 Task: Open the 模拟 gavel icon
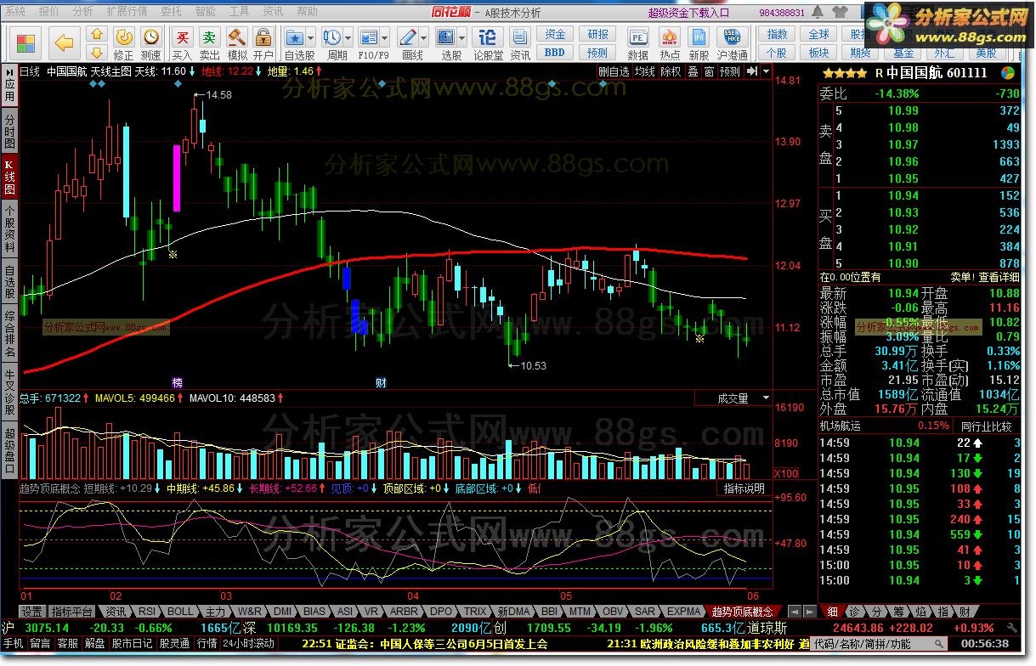click(x=237, y=37)
